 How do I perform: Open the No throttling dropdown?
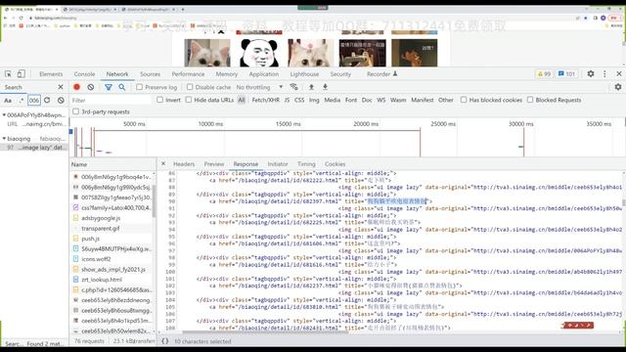pos(259,87)
